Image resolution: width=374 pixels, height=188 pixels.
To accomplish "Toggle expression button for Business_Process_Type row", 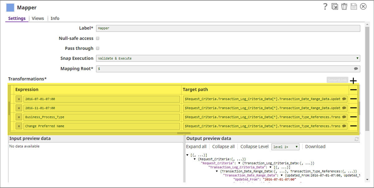I will point(19,117).
